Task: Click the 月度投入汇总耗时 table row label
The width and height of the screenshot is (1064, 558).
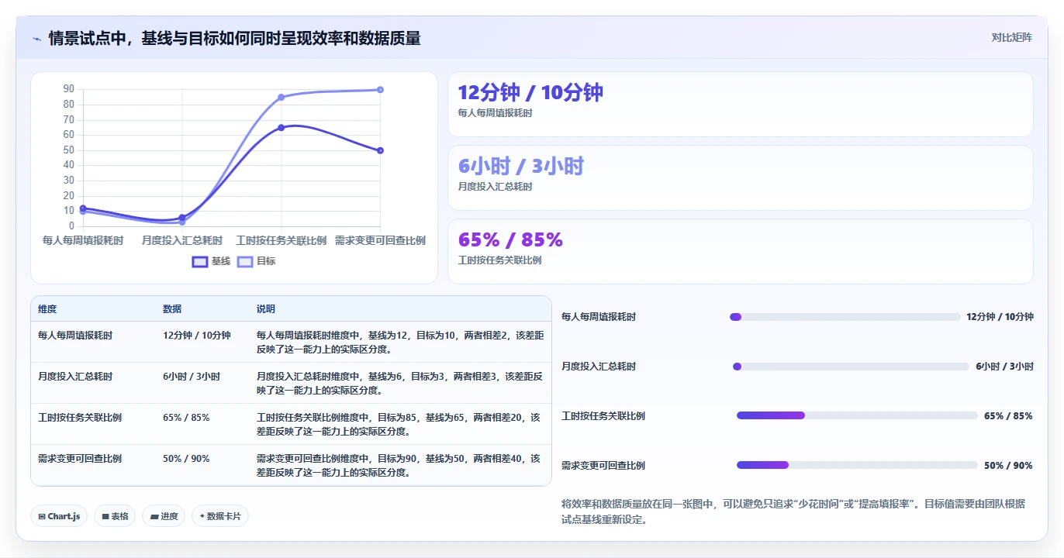Action: coord(75,377)
